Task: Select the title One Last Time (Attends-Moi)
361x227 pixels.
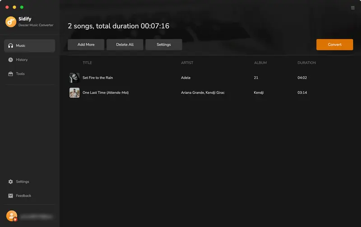Action: pyautogui.click(x=106, y=93)
